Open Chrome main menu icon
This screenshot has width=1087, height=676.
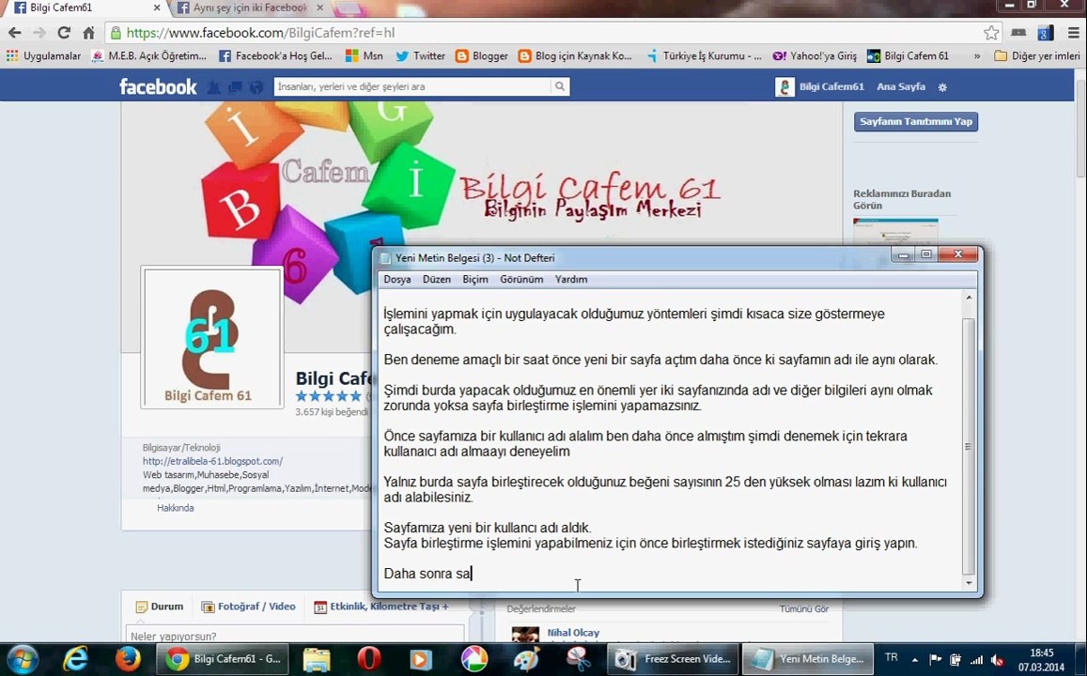pos(1074,33)
